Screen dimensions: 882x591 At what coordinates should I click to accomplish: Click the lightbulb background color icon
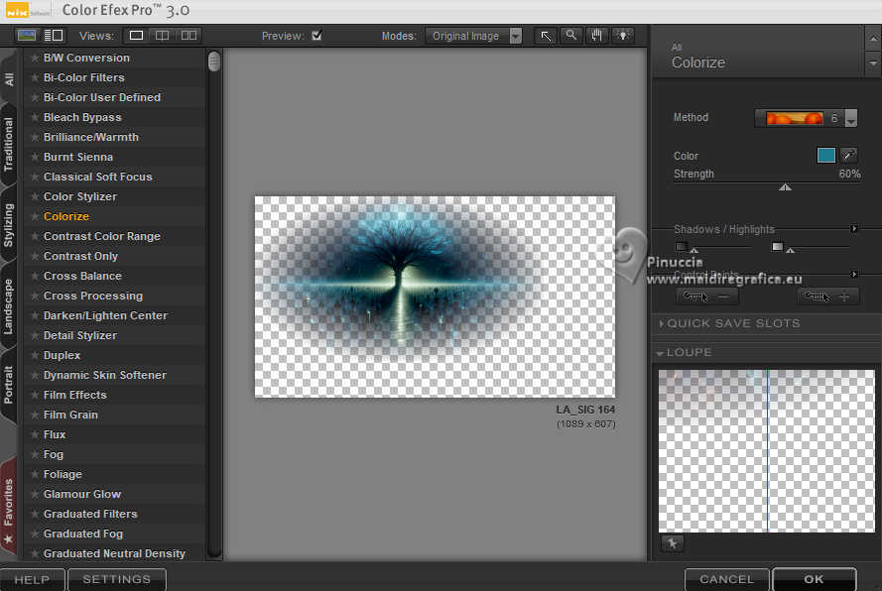(623, 36)
